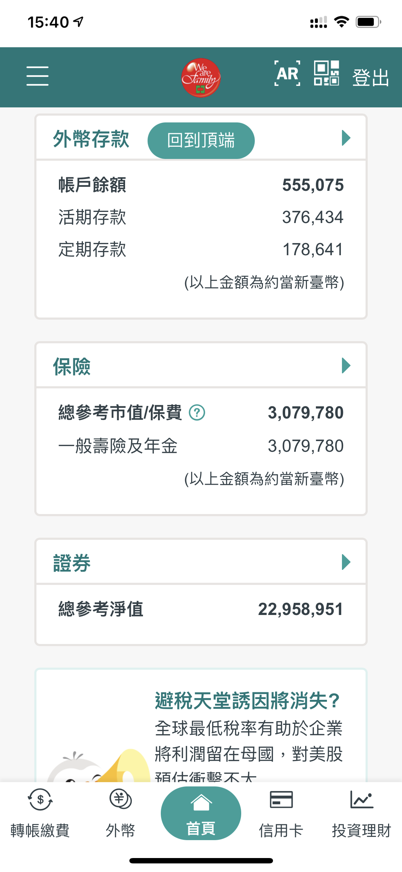Tap the 回到頂端 back-to-top button
Viewport: 402px width, 872px height.
click(x=201, y=140)
